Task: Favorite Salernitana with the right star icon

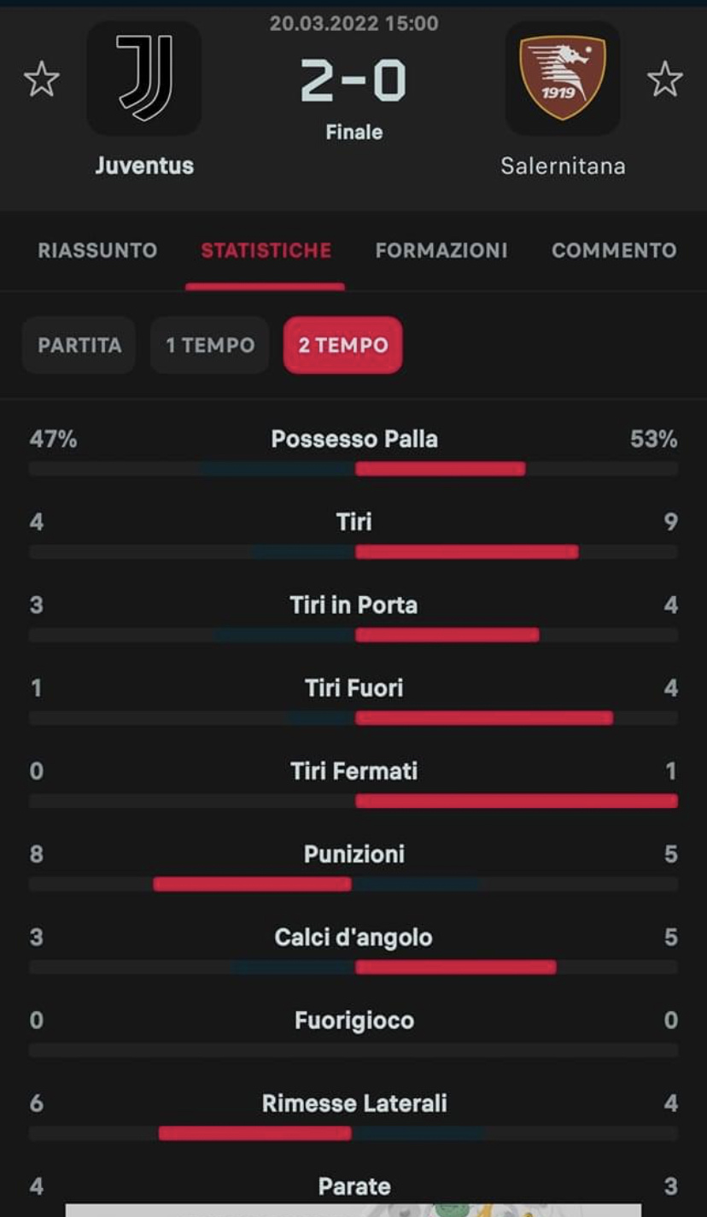Action: pyautogui.click(x=664, y=80)
